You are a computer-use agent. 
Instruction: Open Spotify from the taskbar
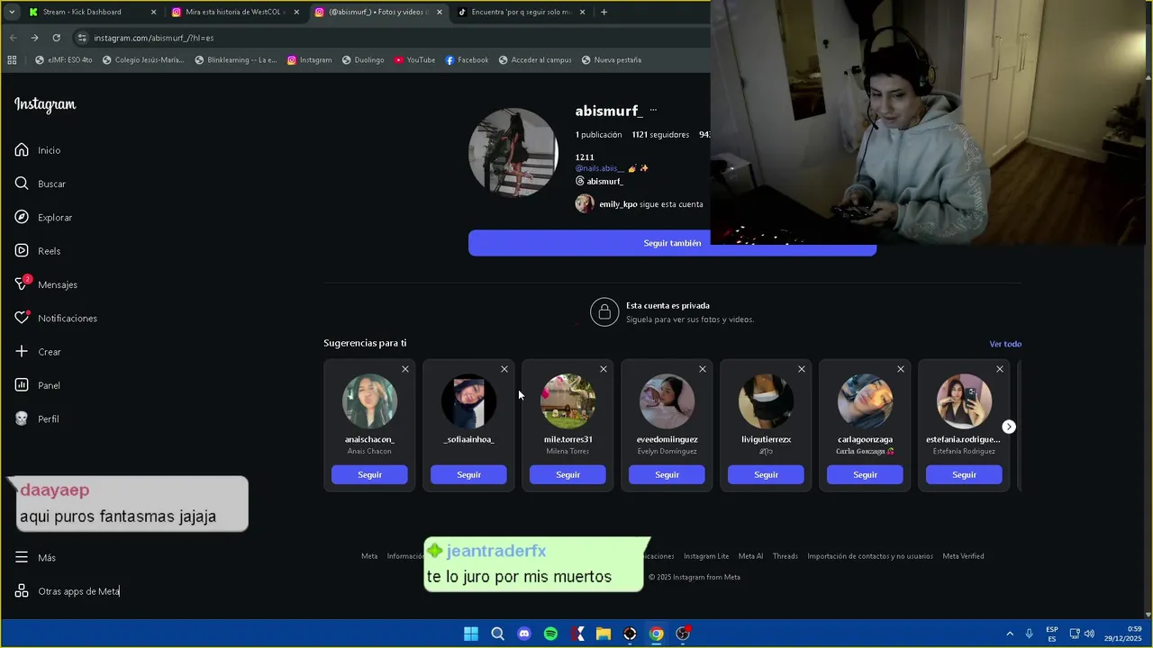point(550,634)
